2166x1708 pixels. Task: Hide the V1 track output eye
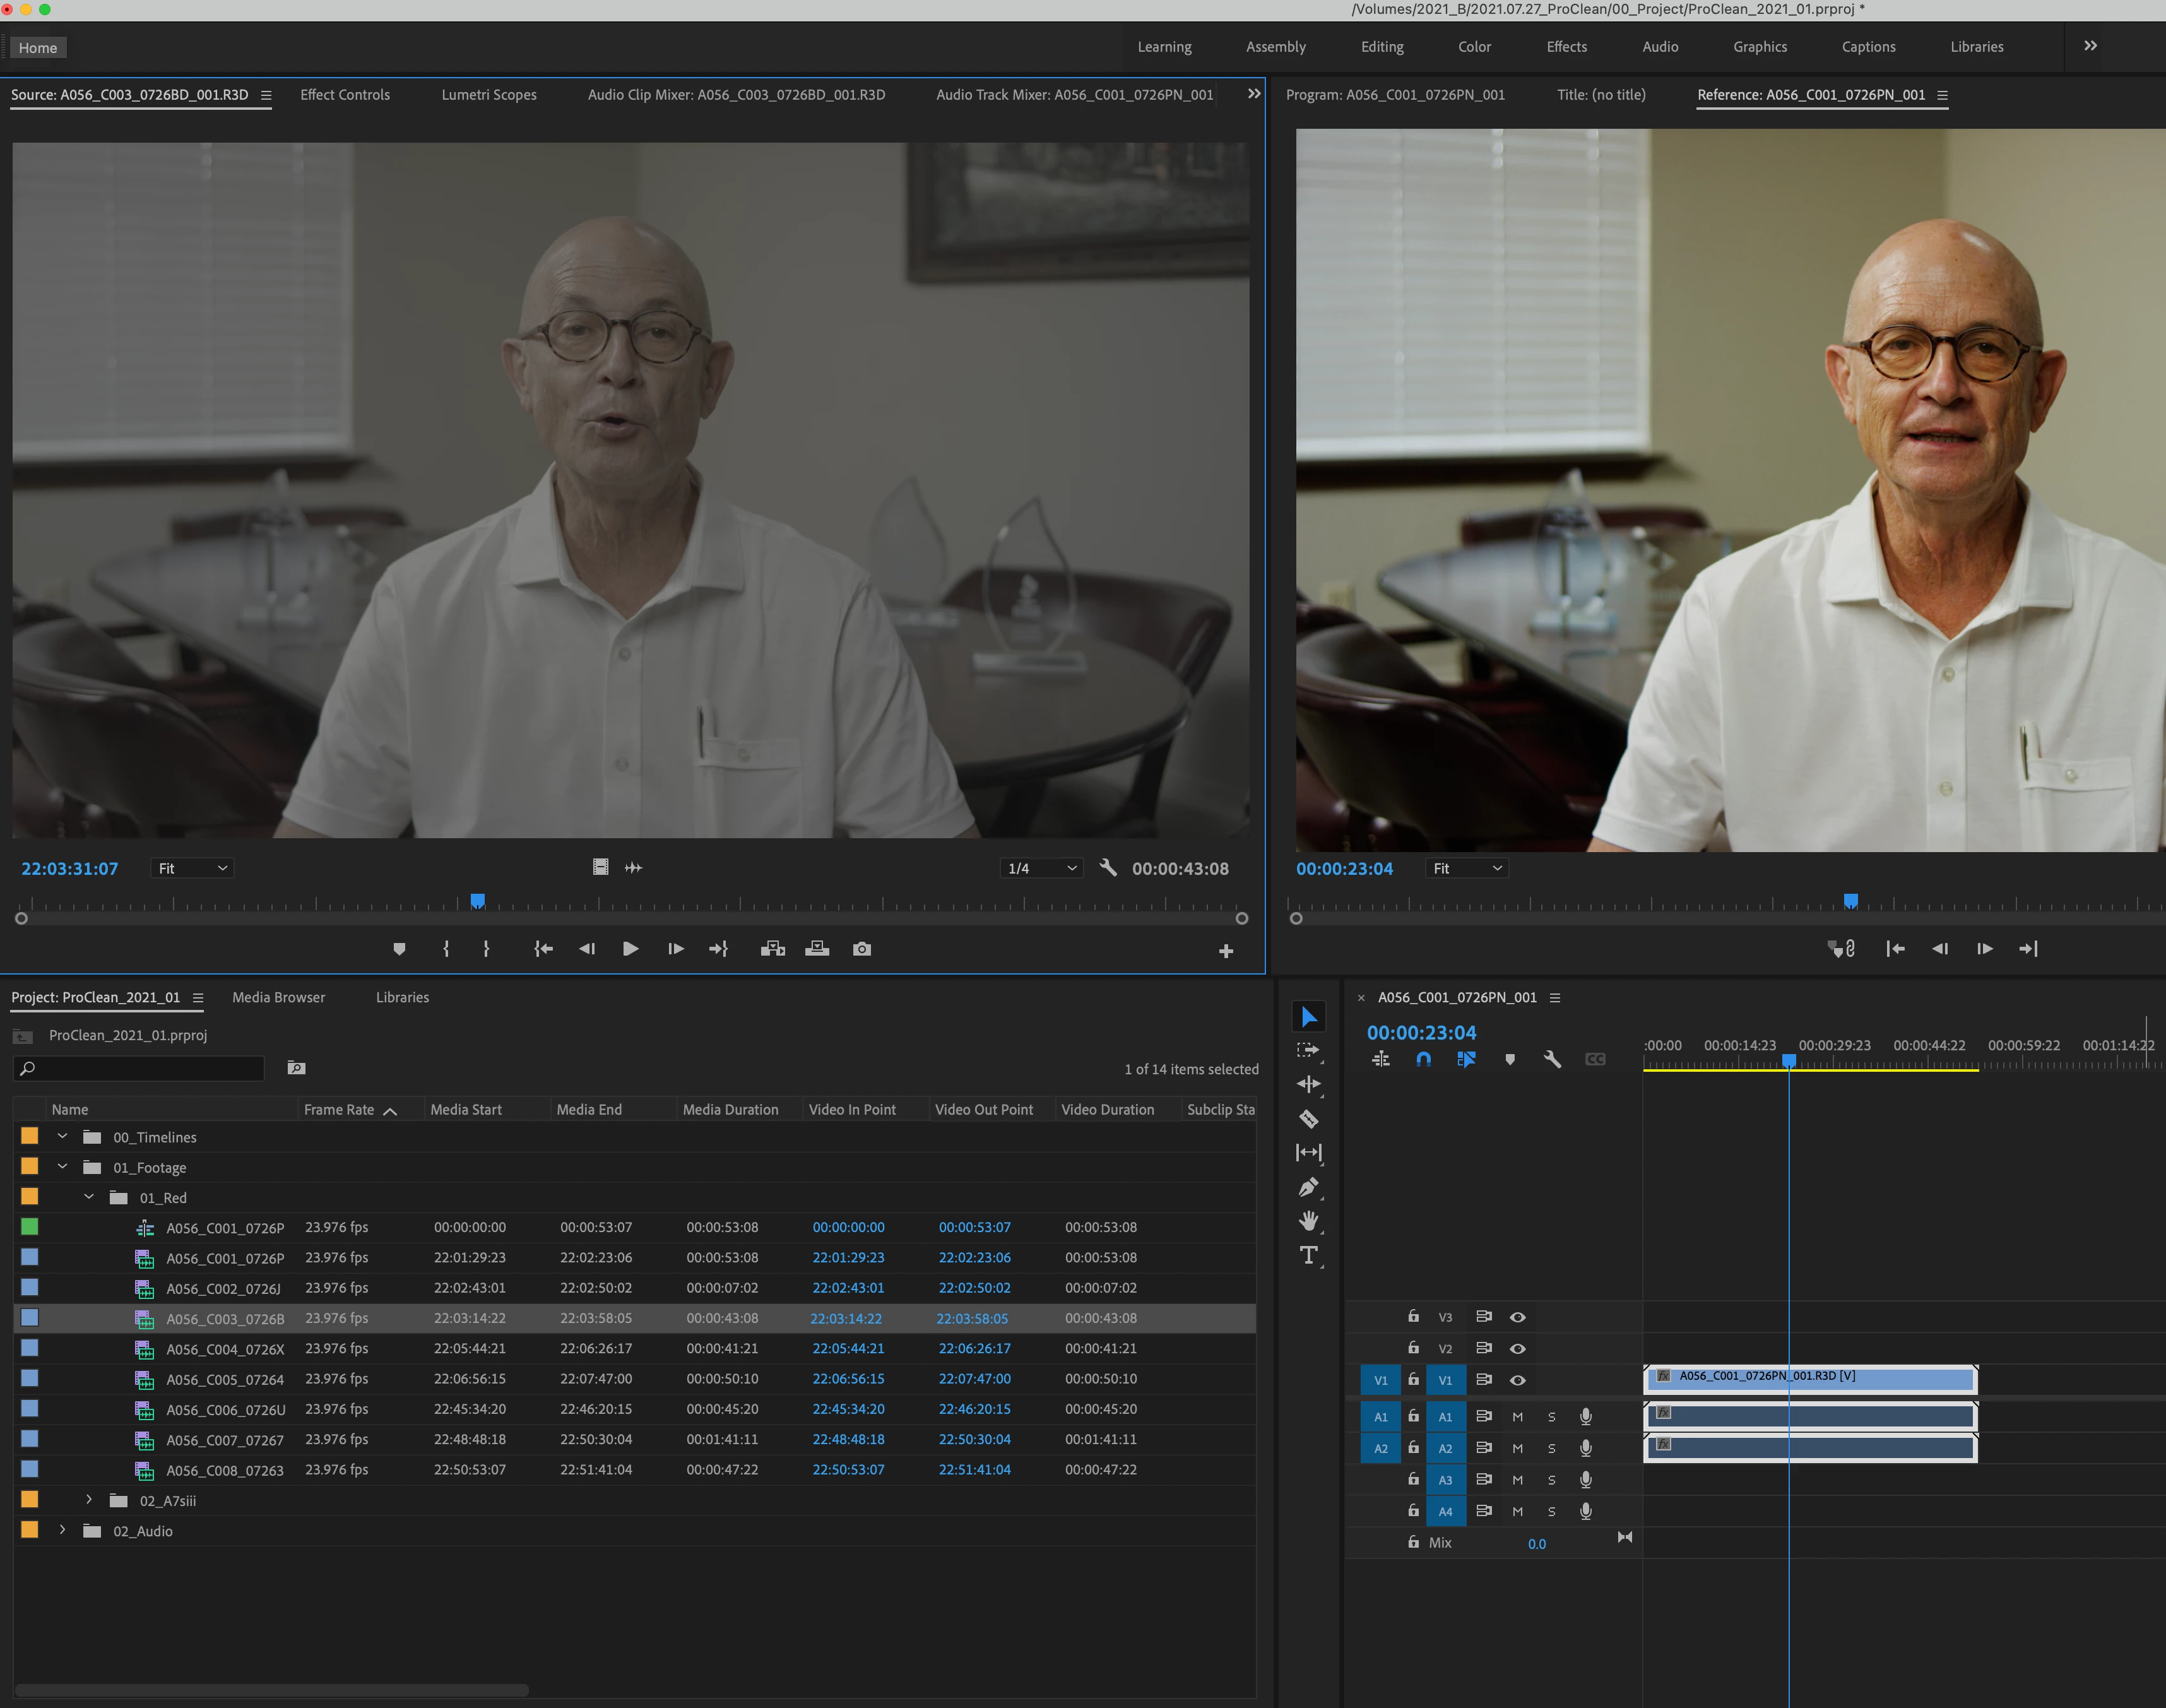1517,1380
